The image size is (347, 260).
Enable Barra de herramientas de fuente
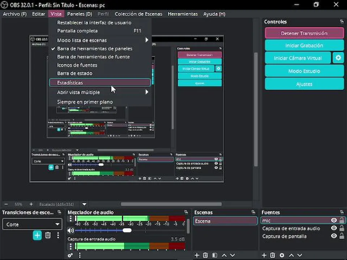100,57
